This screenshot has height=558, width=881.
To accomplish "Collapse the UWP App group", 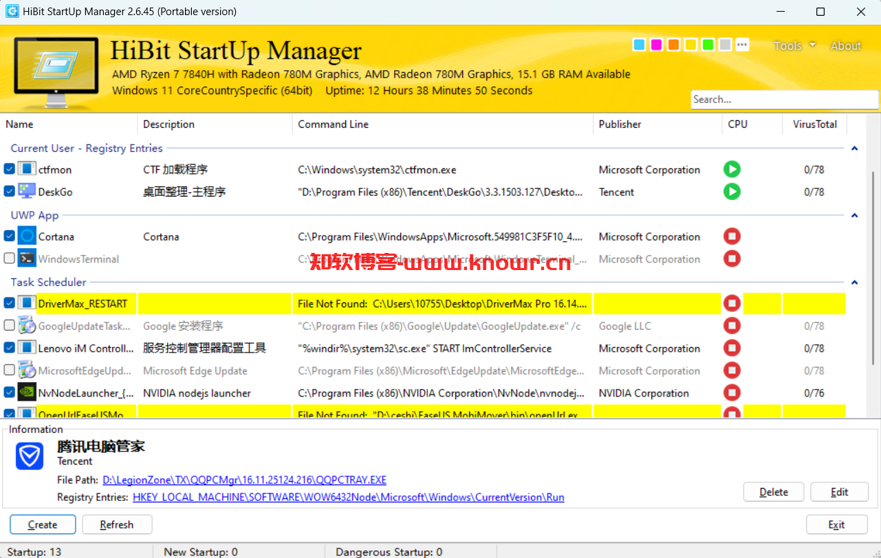I will (854, 215).
